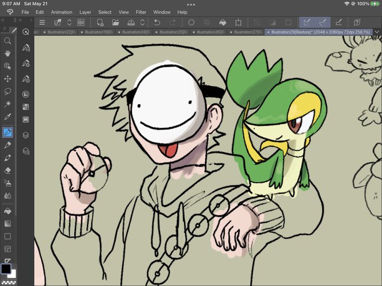Select the Fill bucket tool in tool palette

7,211
